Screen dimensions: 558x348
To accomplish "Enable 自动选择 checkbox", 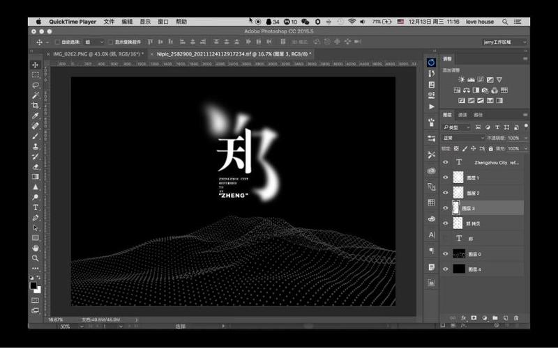I will [x=57, y=42].
